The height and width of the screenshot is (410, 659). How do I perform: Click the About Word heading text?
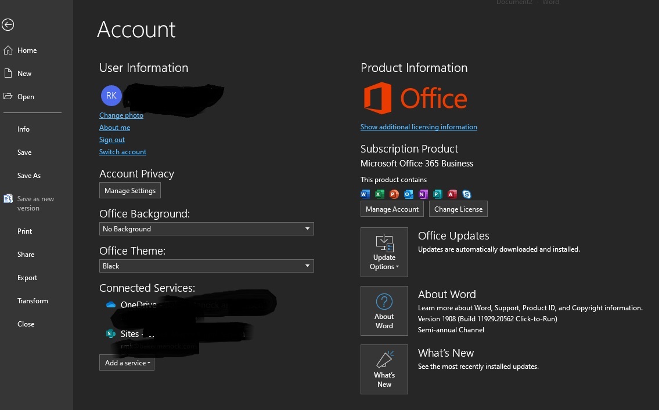pyautogui.click(x=446, y=294)
